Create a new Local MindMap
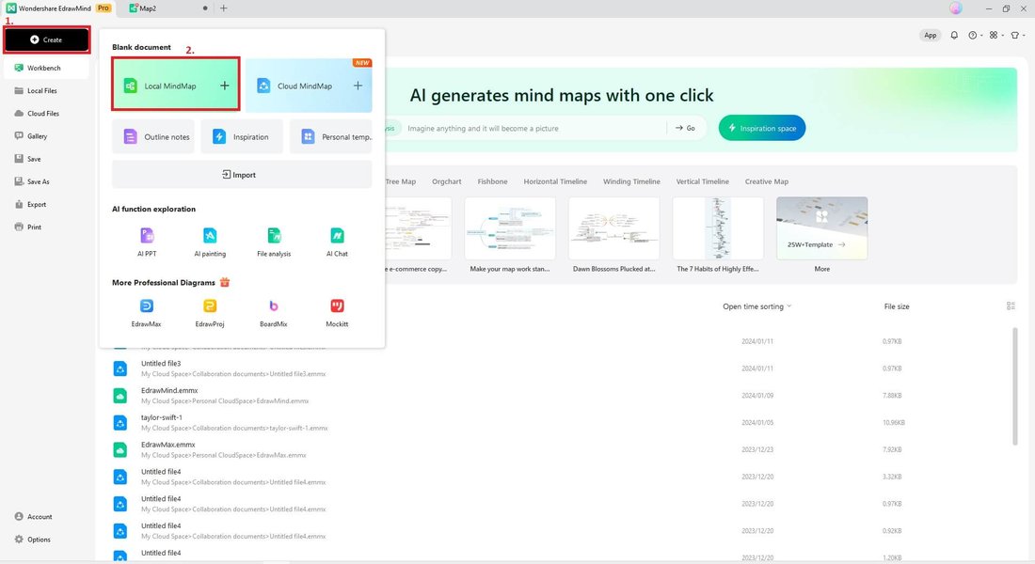Image resolution: width=1035 pixels, height=564 pixels. 176,85
